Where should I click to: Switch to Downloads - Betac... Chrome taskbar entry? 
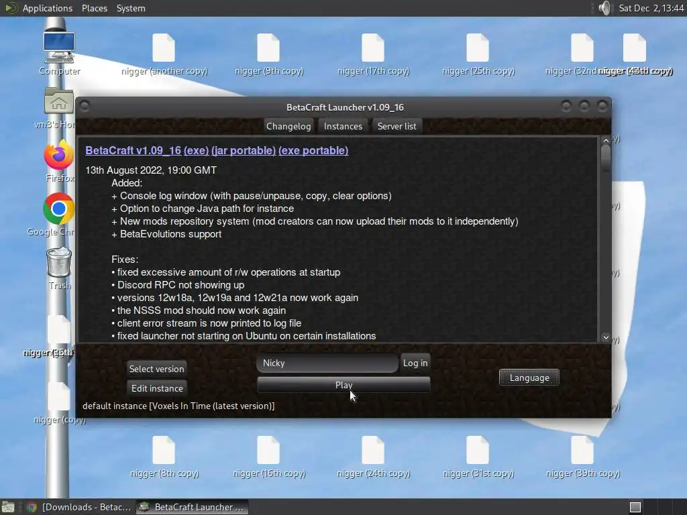point(79,507)
